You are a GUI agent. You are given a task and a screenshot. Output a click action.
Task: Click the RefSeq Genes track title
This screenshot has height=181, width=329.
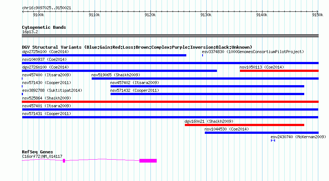(37, 152)
